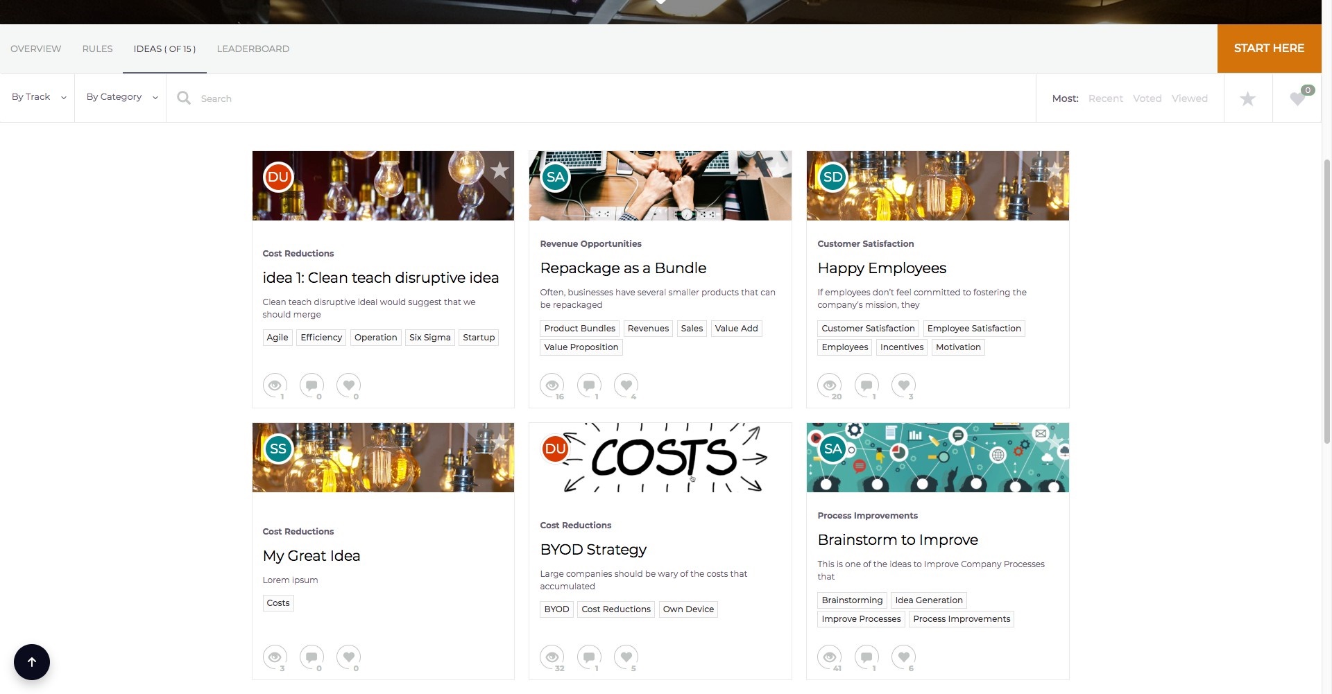Click the 'Employee Satisfaction' tag
This screenshot has width=1332, height=694.
[x=974, y=329]
